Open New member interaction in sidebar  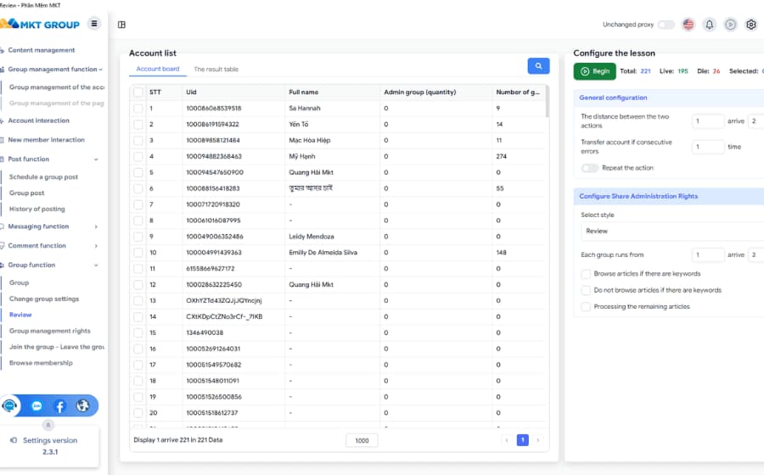point(47,140)
